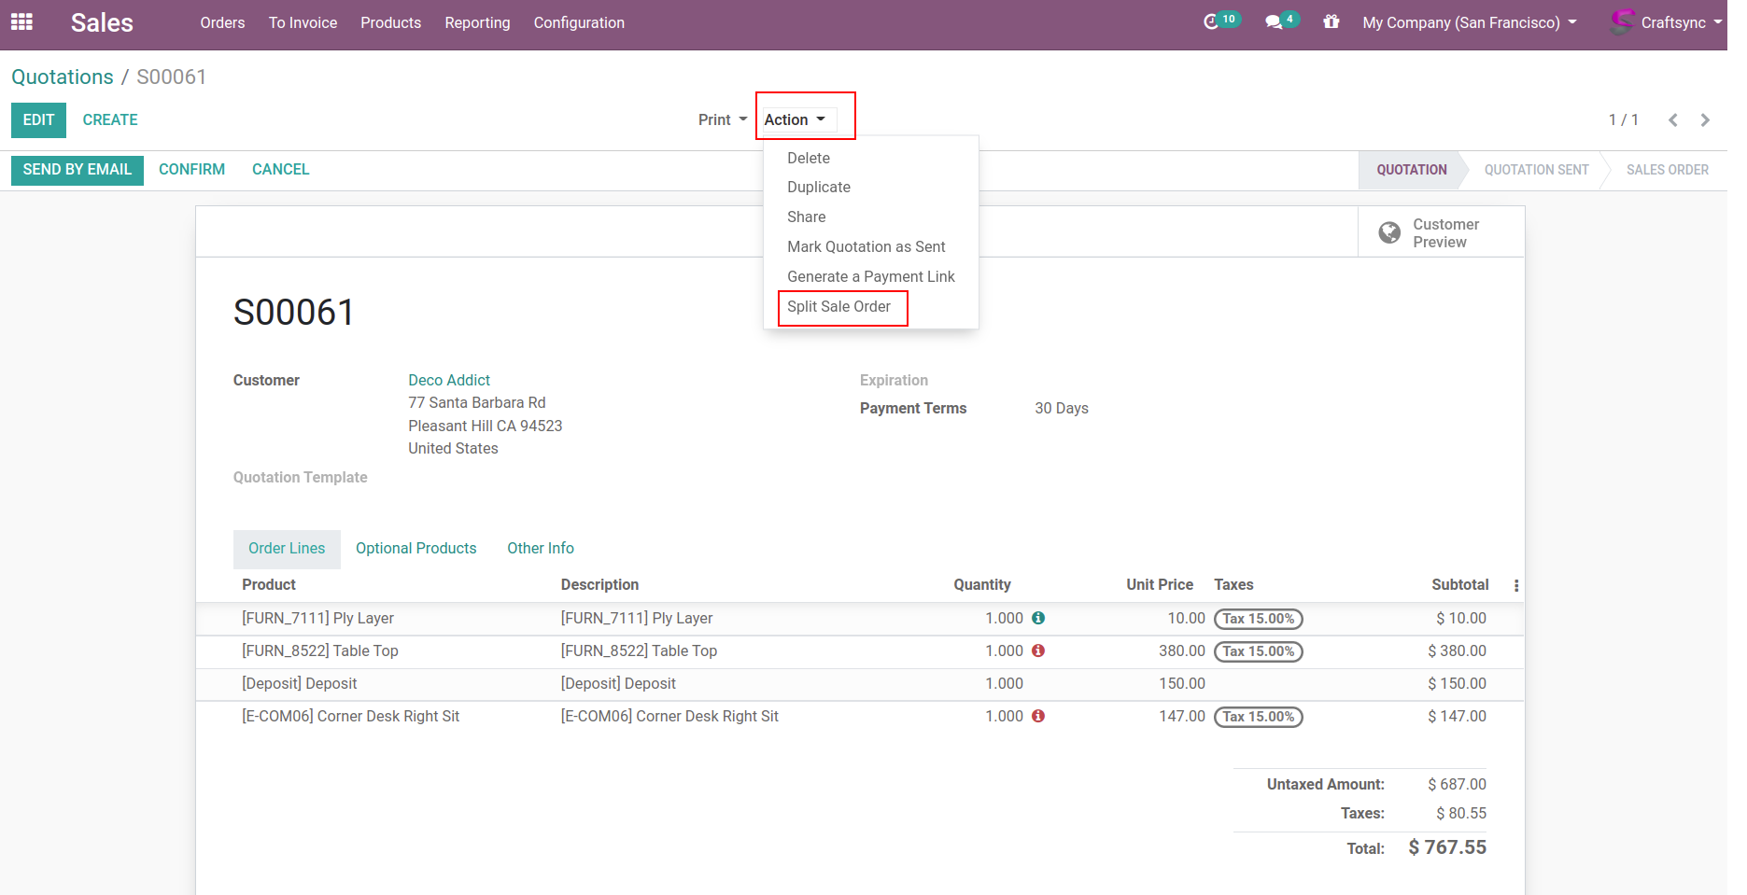Open the Deco Addict customer link
The height and width of the screenshot is (895, 1747).
coord(449,380)
